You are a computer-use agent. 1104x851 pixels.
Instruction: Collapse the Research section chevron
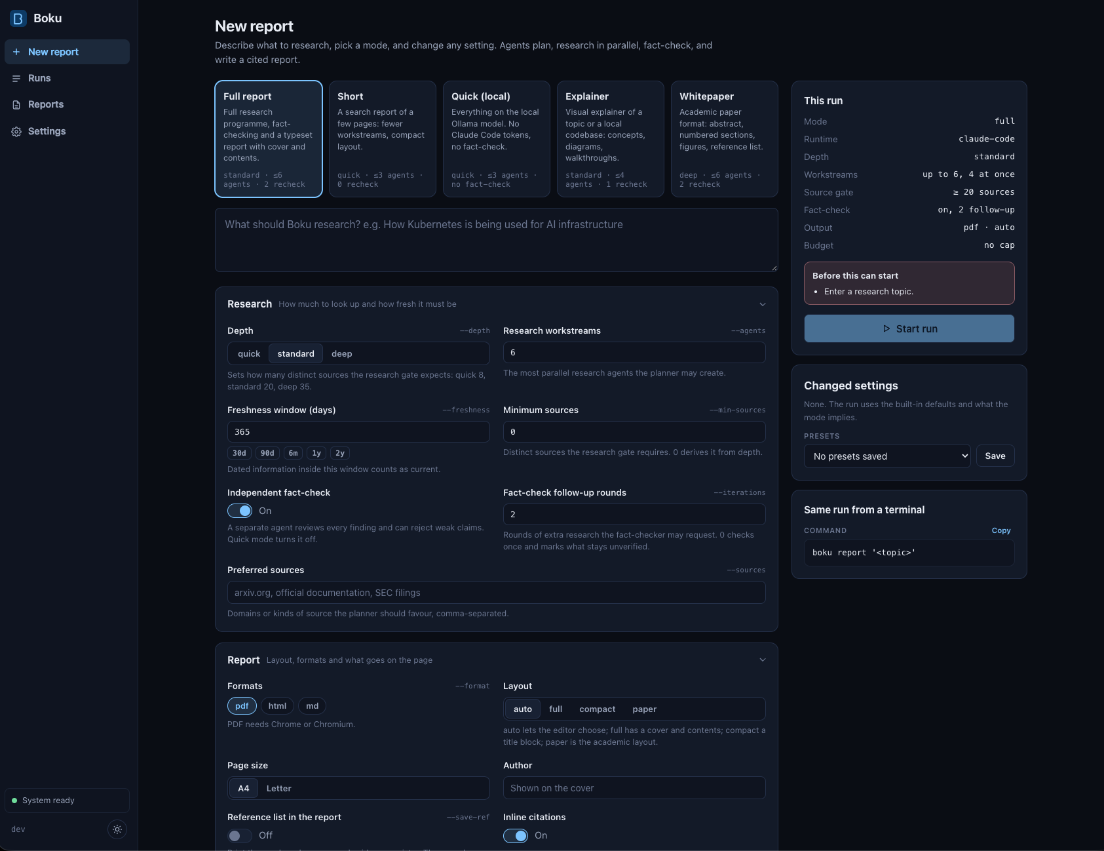pyautogui.click(x=763, y=304)
